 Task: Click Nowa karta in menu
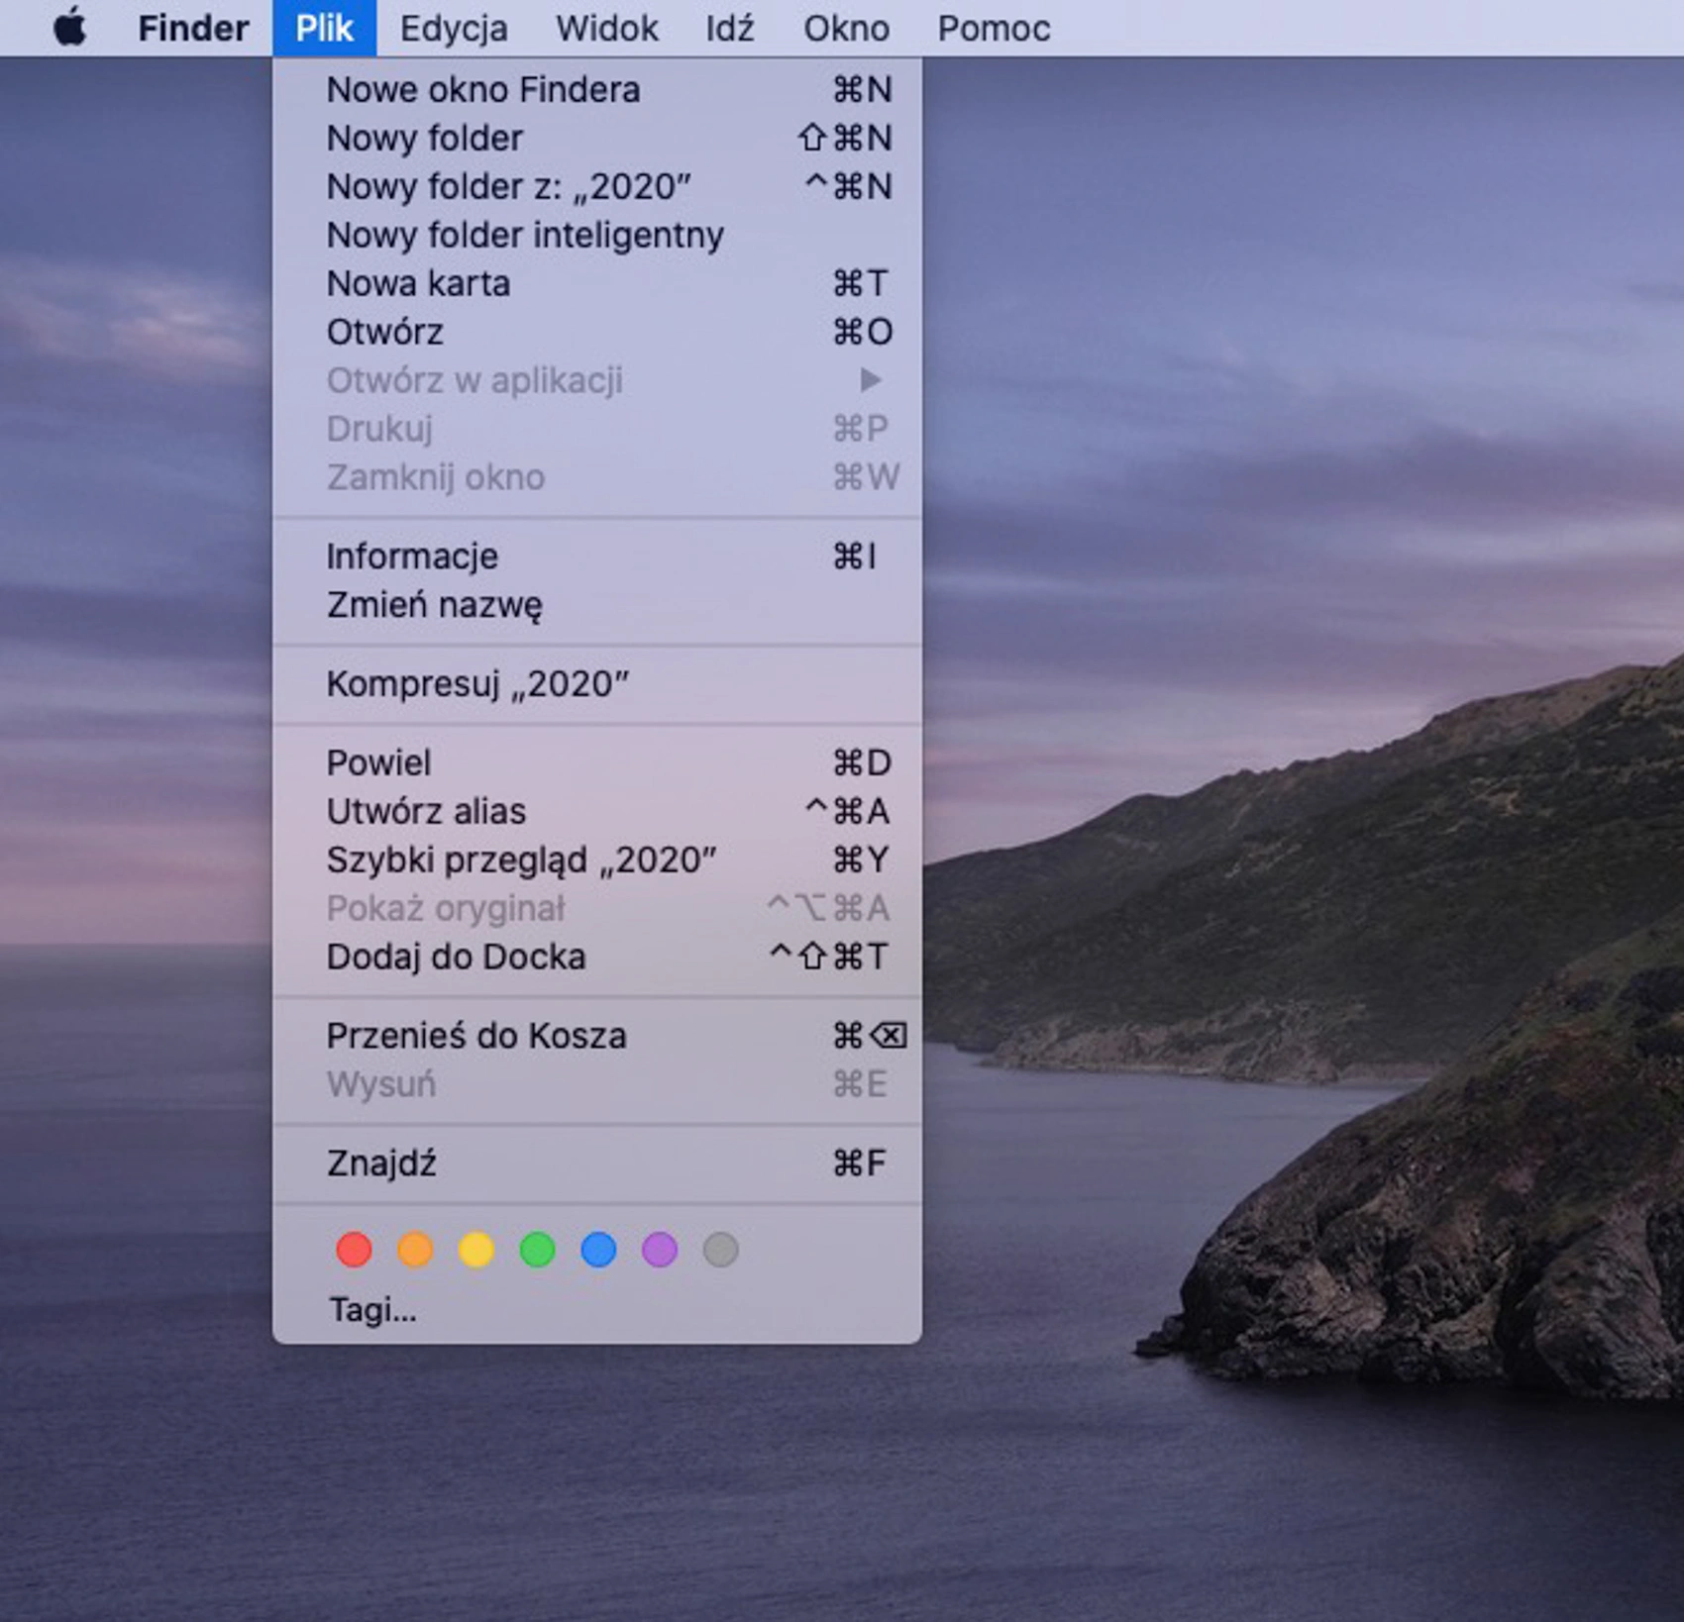click(x=597, y=284)
